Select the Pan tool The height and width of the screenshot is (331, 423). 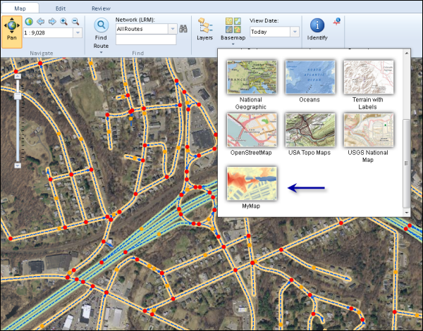pyautogui.click(x=11, y=30)
